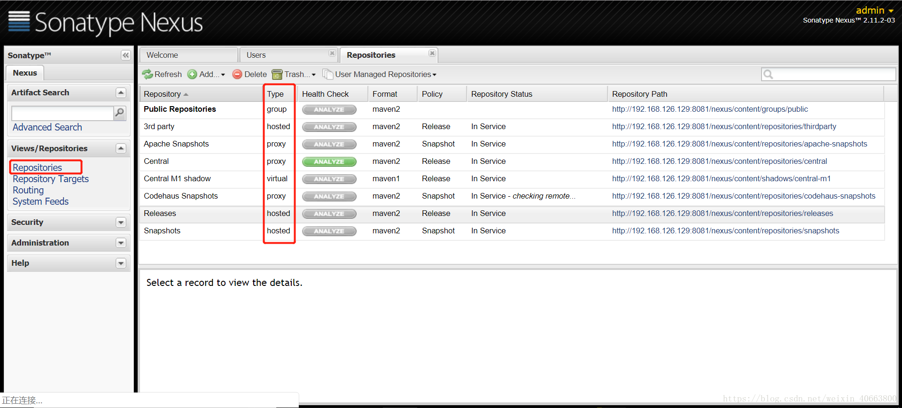The image size is (902, 408).
Task: Sort by the Repository column header
Action: coord(201,94)
